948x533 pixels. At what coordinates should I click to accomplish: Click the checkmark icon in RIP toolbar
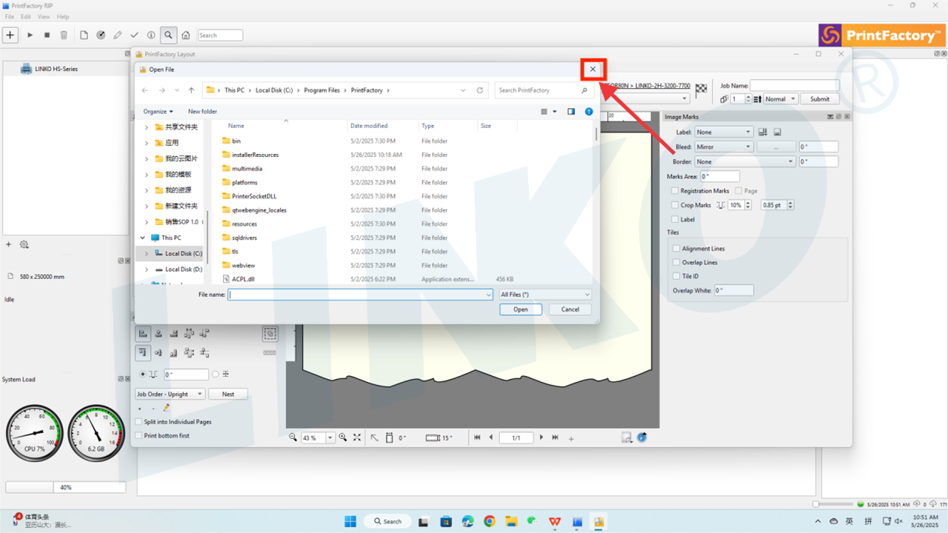coord(134,35)
